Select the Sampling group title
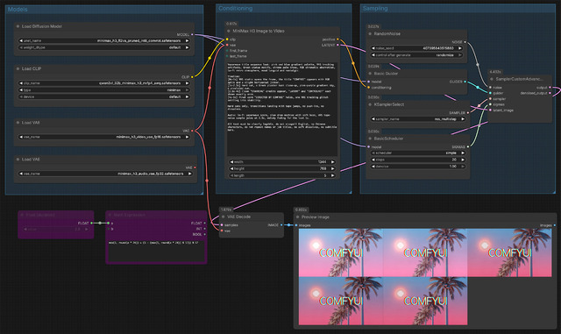The image size is (561, 334). coord(375,8)
